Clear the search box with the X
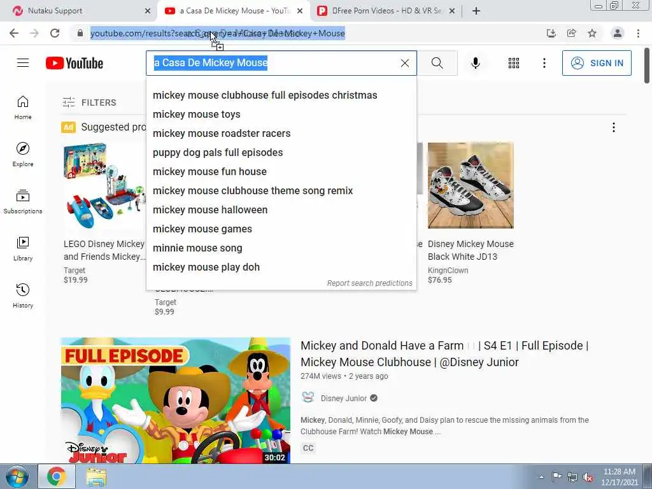This screenshot has height=489, width=652. [404, 63]
